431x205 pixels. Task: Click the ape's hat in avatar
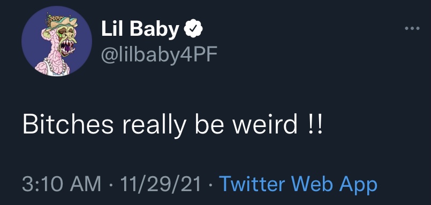click(x=61, y=23)
